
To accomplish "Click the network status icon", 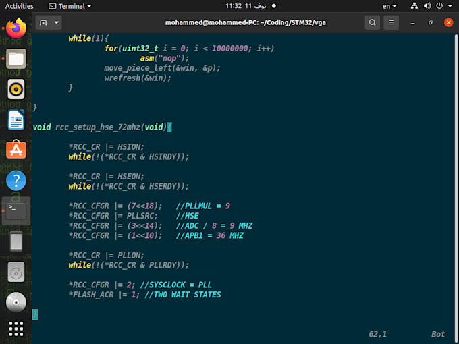I will click(414, 6).
